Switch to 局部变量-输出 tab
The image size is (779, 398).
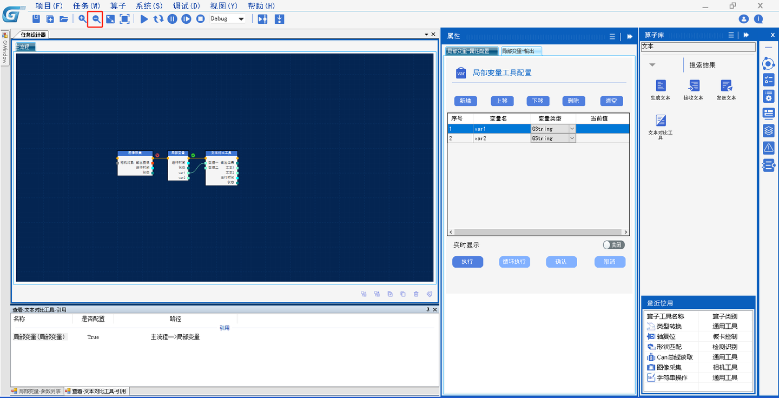[520, 51]
